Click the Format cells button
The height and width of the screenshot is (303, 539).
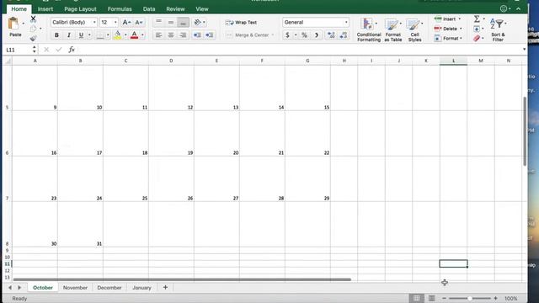coord(448,39)
